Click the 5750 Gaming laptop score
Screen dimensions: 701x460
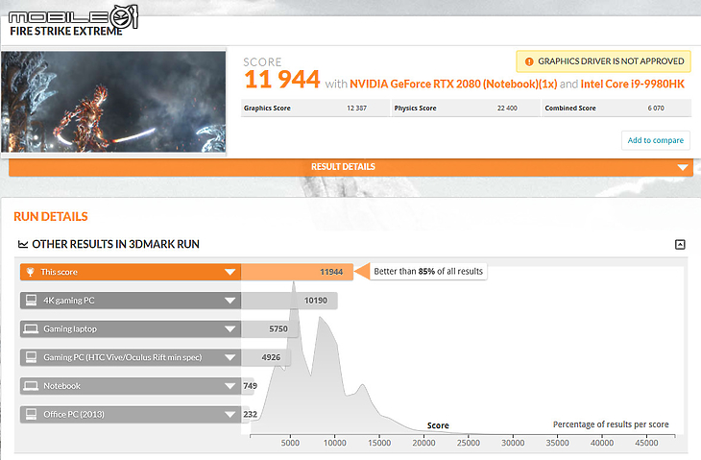click(x=278, y=329)
